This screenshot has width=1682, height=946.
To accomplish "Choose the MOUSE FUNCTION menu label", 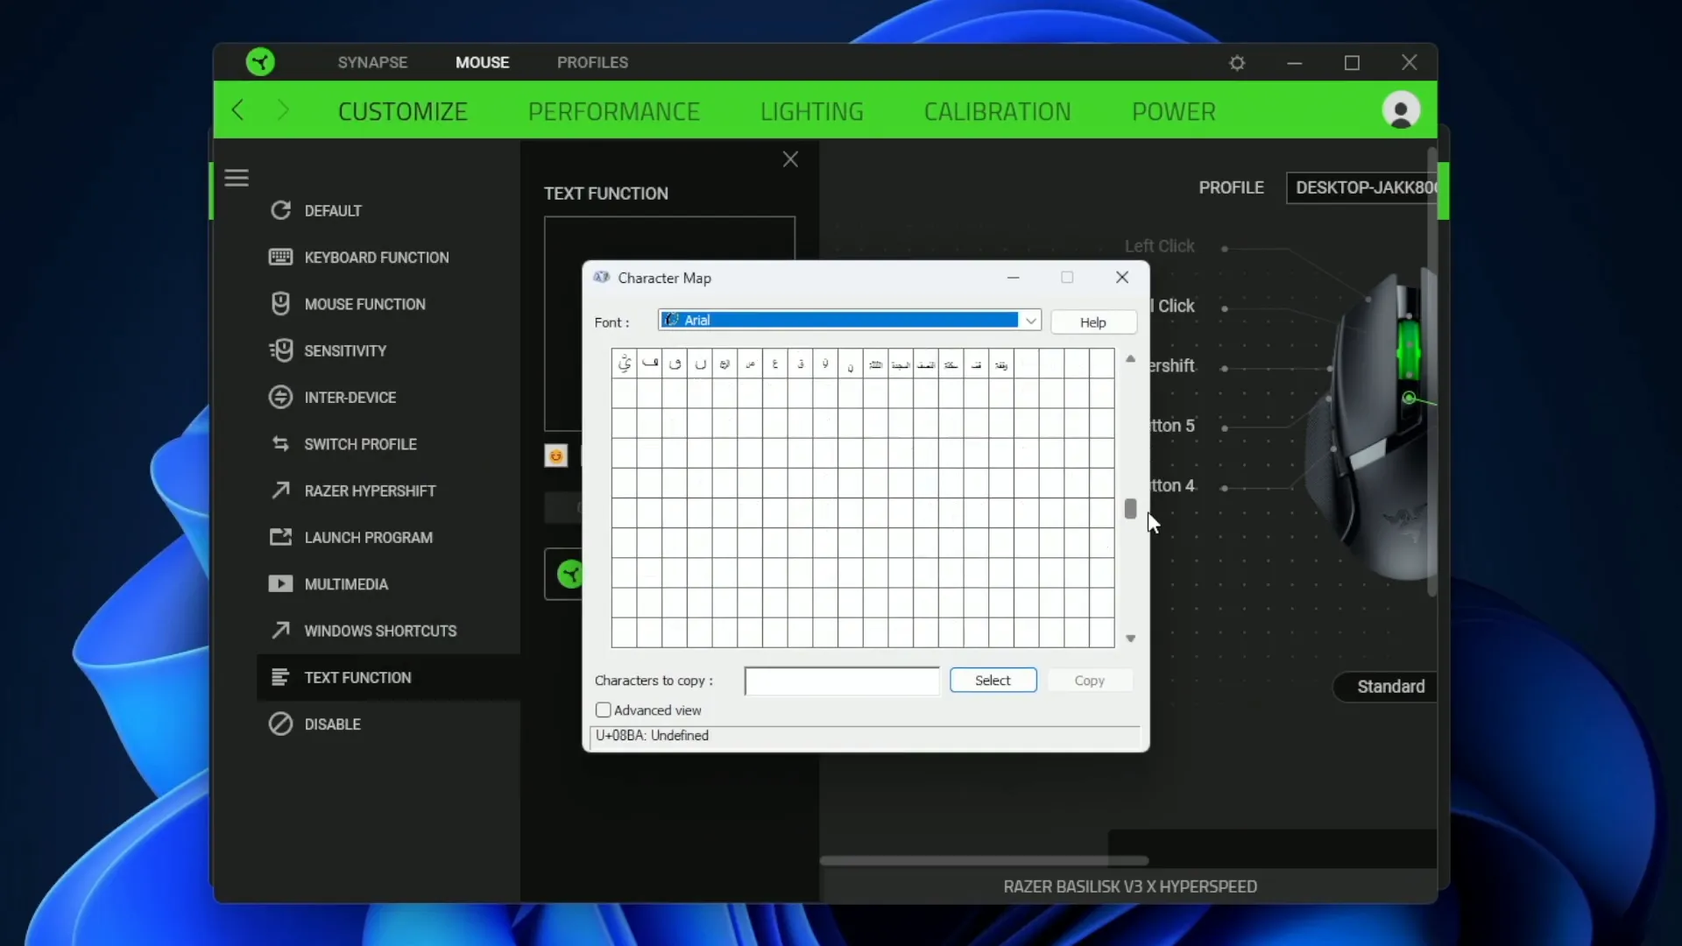I will (364, 304).
